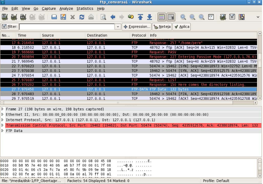This screenshot has height=184, width=263.
Task: Go to the last packet with toolbar arrow
Action: click(x=149, y=17)
